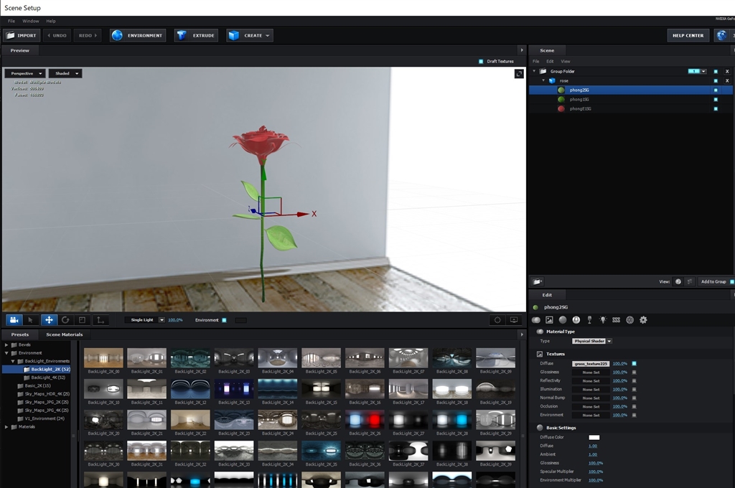
Task: Switch to the Scene Materials tab
Action: pos(65,334)
